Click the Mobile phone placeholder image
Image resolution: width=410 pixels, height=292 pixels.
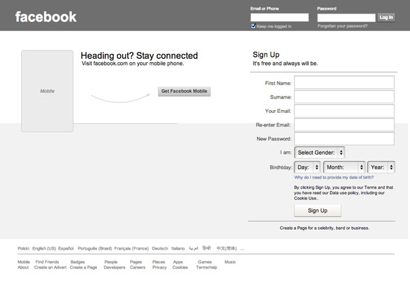tap(47, 90)
